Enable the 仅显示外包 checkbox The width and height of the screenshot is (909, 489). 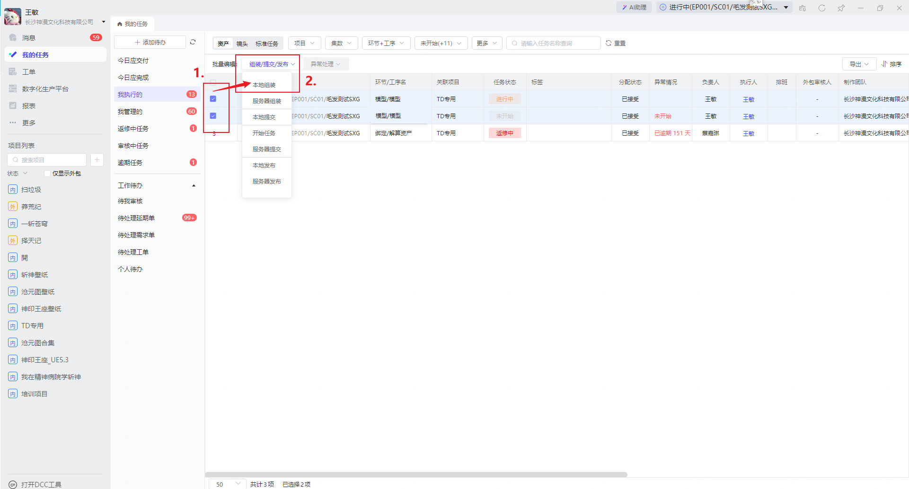[x=47, y=174]
